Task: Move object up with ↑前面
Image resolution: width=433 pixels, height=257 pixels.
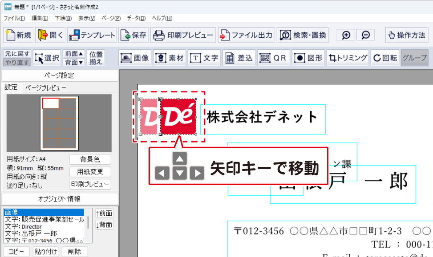Action: pyautogui.click(x=105, y=213)
